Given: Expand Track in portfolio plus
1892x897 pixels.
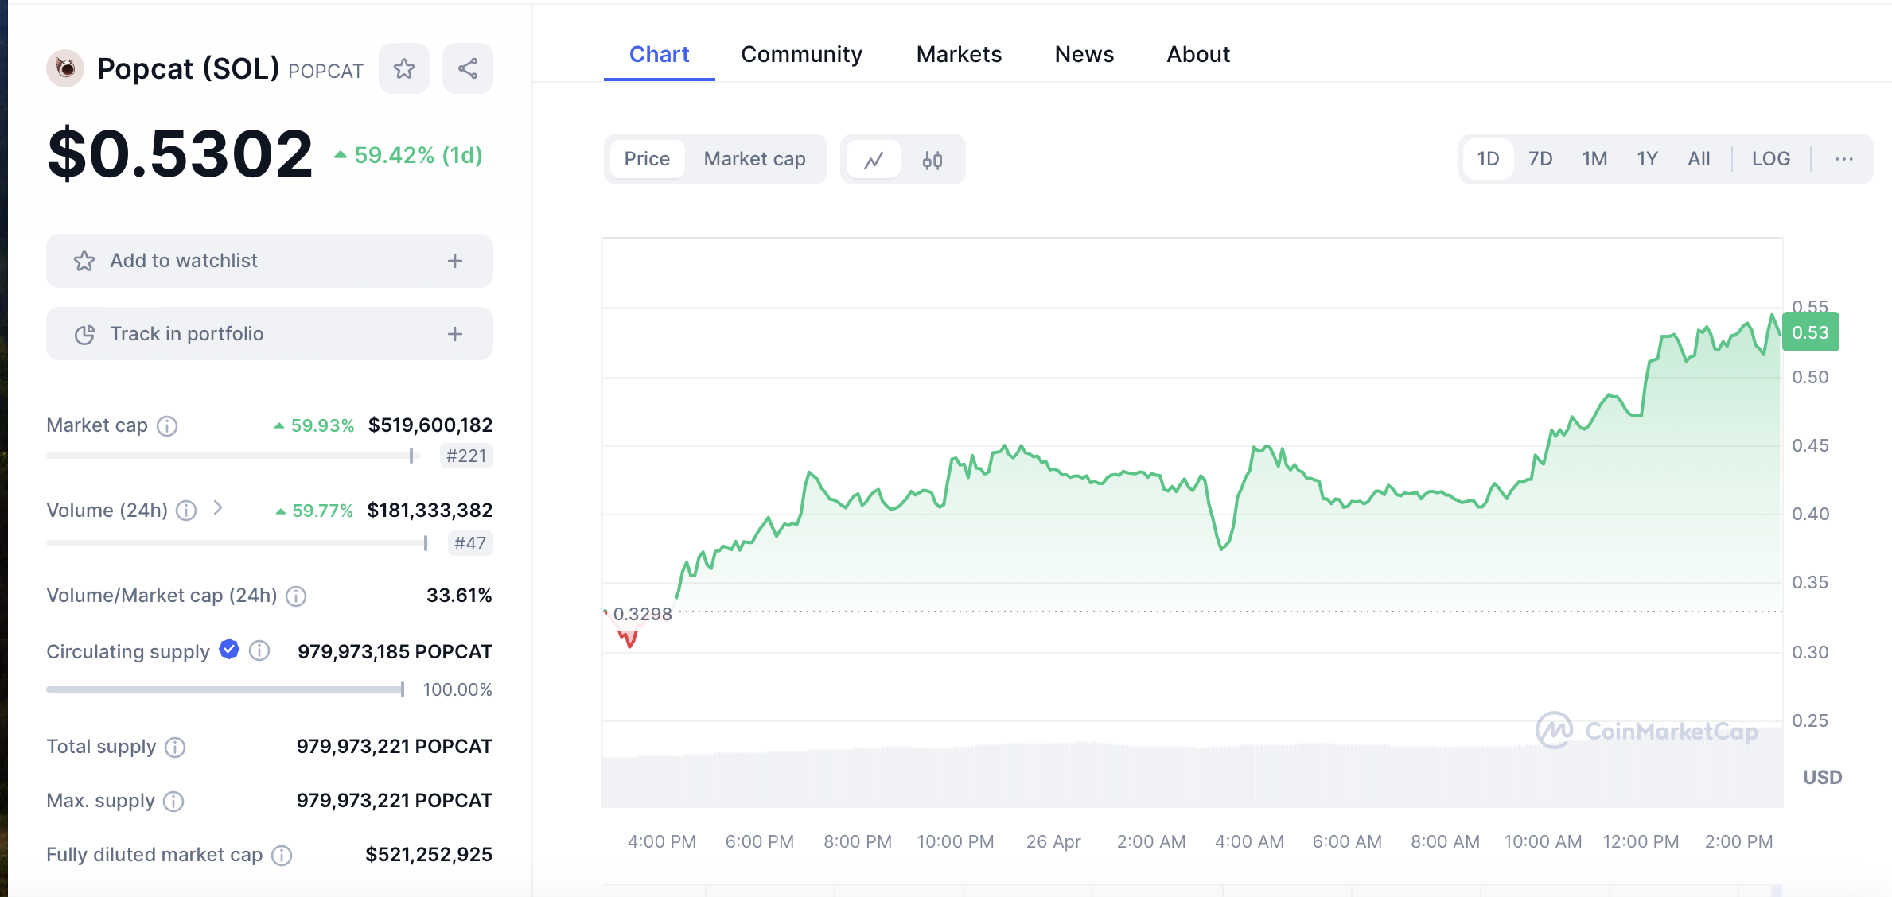Looking at the screenshot, I should coord(455,334).
